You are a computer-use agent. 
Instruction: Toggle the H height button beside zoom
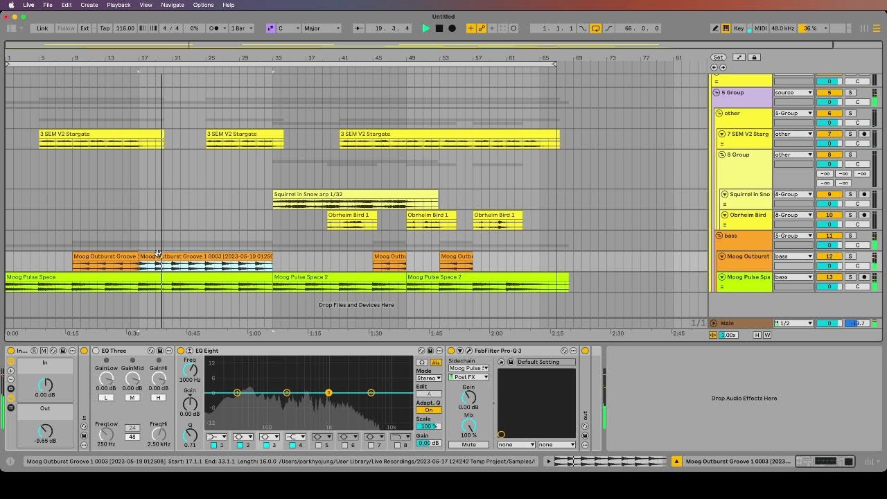click(757, 335)
